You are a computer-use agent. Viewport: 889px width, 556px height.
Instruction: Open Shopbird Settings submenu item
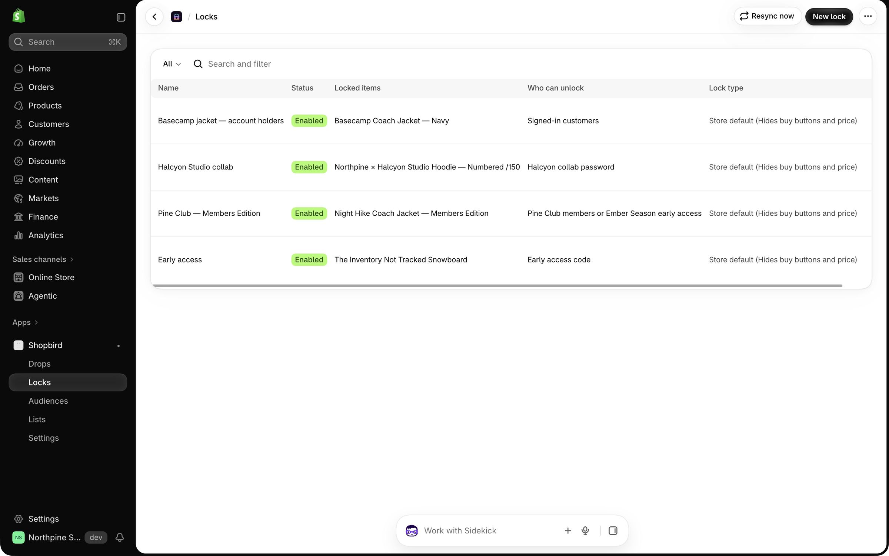coord(68,438)
